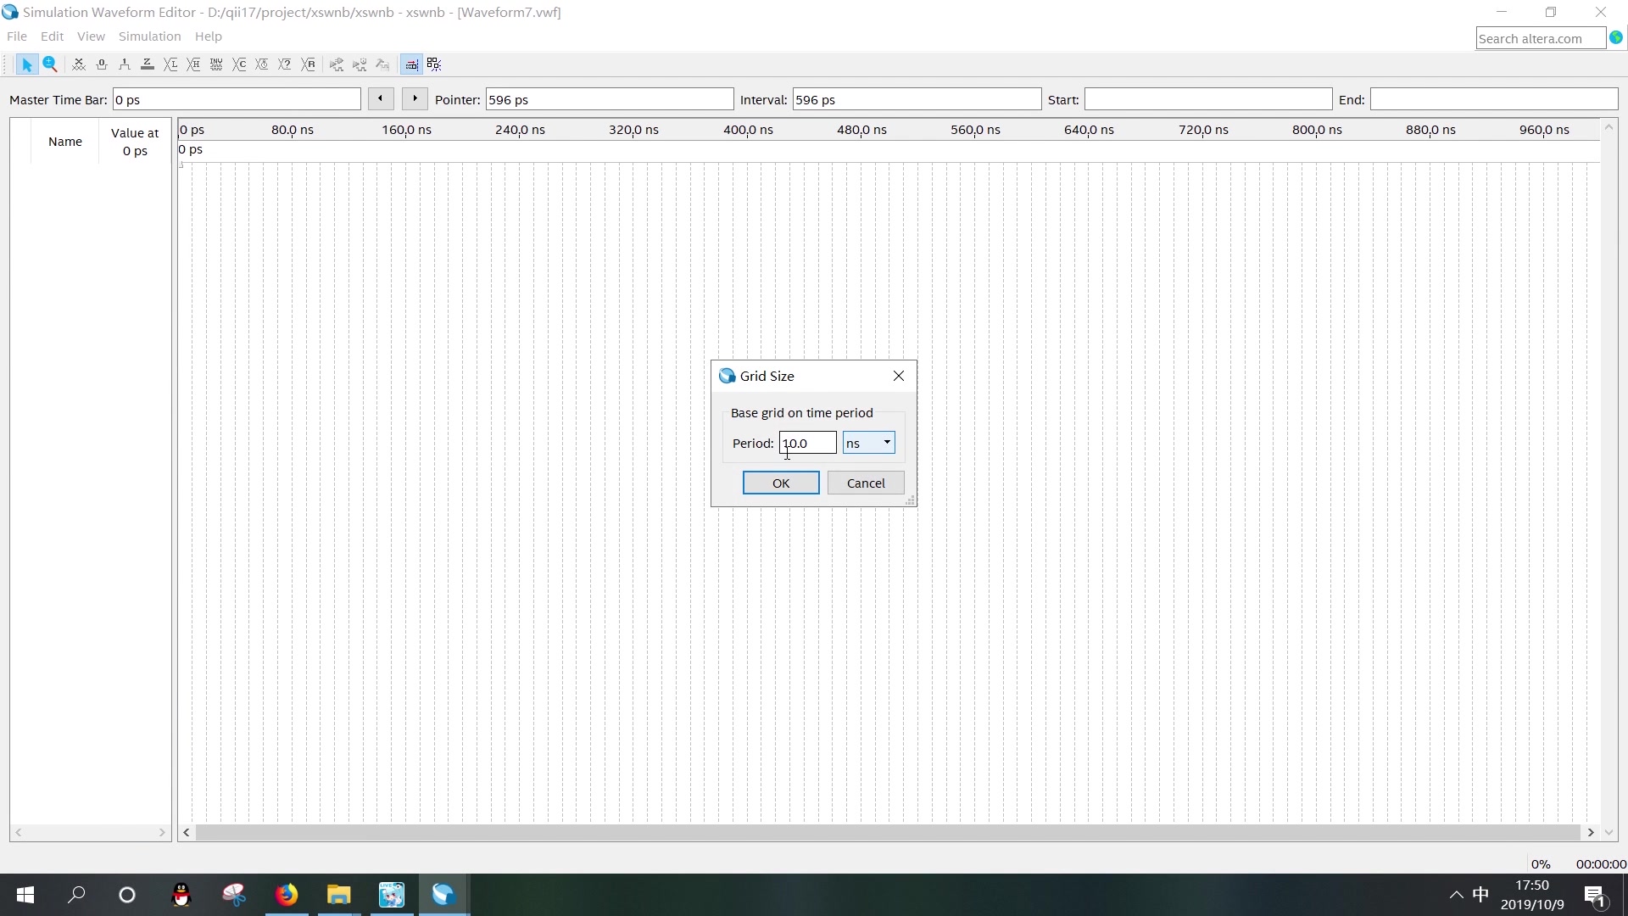The height and width of the screenshot is (916, 1628).
Task: Switch to Waveform Editor taskbar icon
Action: 443,895
